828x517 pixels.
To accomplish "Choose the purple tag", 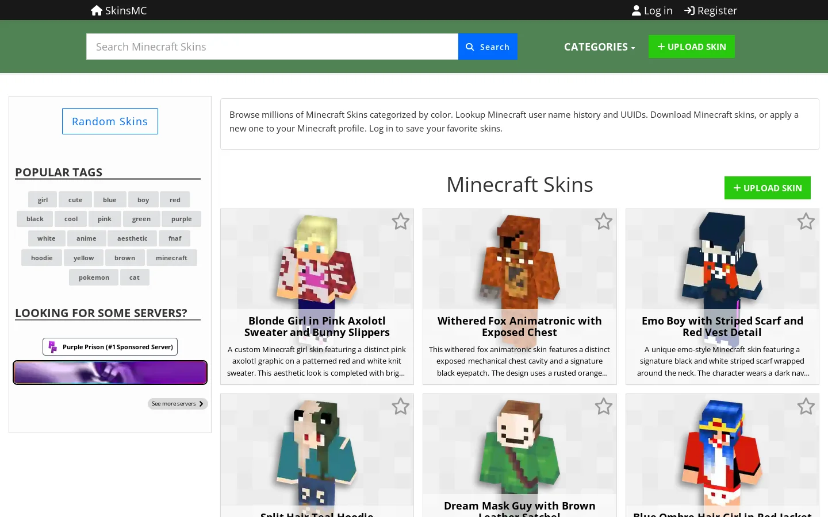I will tap(182, 219).
